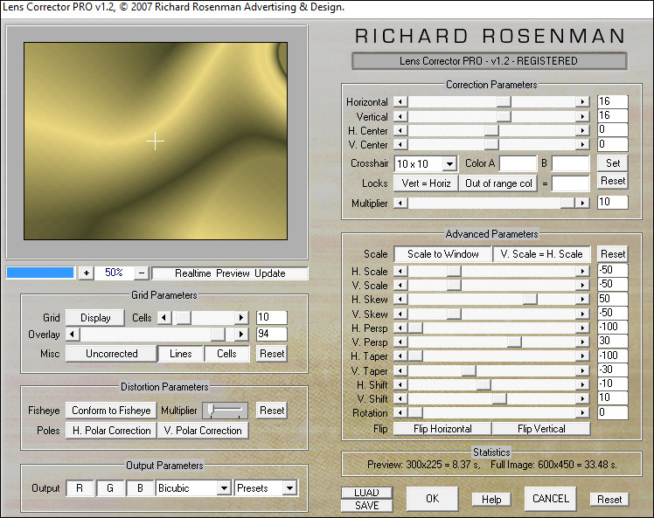This screenshot has height=518, width=654.
Task: Toggle Scale to Window option
Action: tap(442, 254)
